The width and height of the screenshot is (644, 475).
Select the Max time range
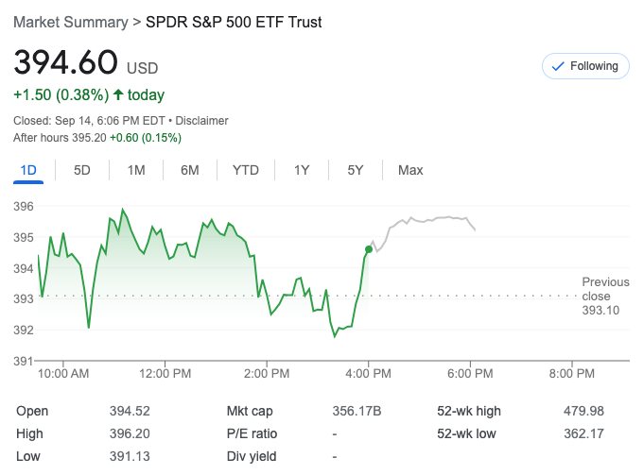pyautogui.click(x=410, y=170)
